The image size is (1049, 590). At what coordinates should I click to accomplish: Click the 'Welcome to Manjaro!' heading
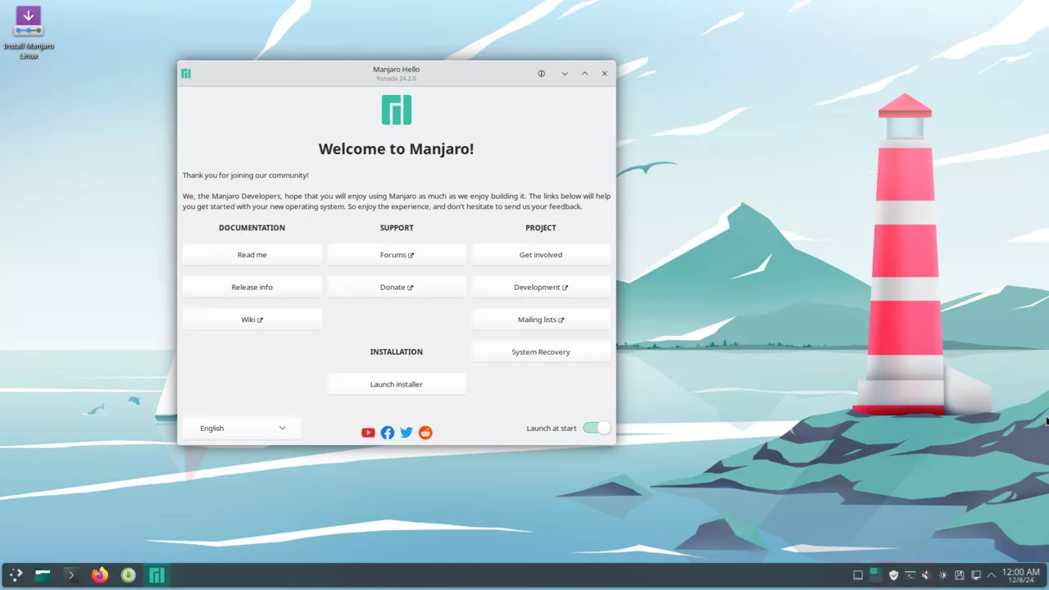point(396,149)
